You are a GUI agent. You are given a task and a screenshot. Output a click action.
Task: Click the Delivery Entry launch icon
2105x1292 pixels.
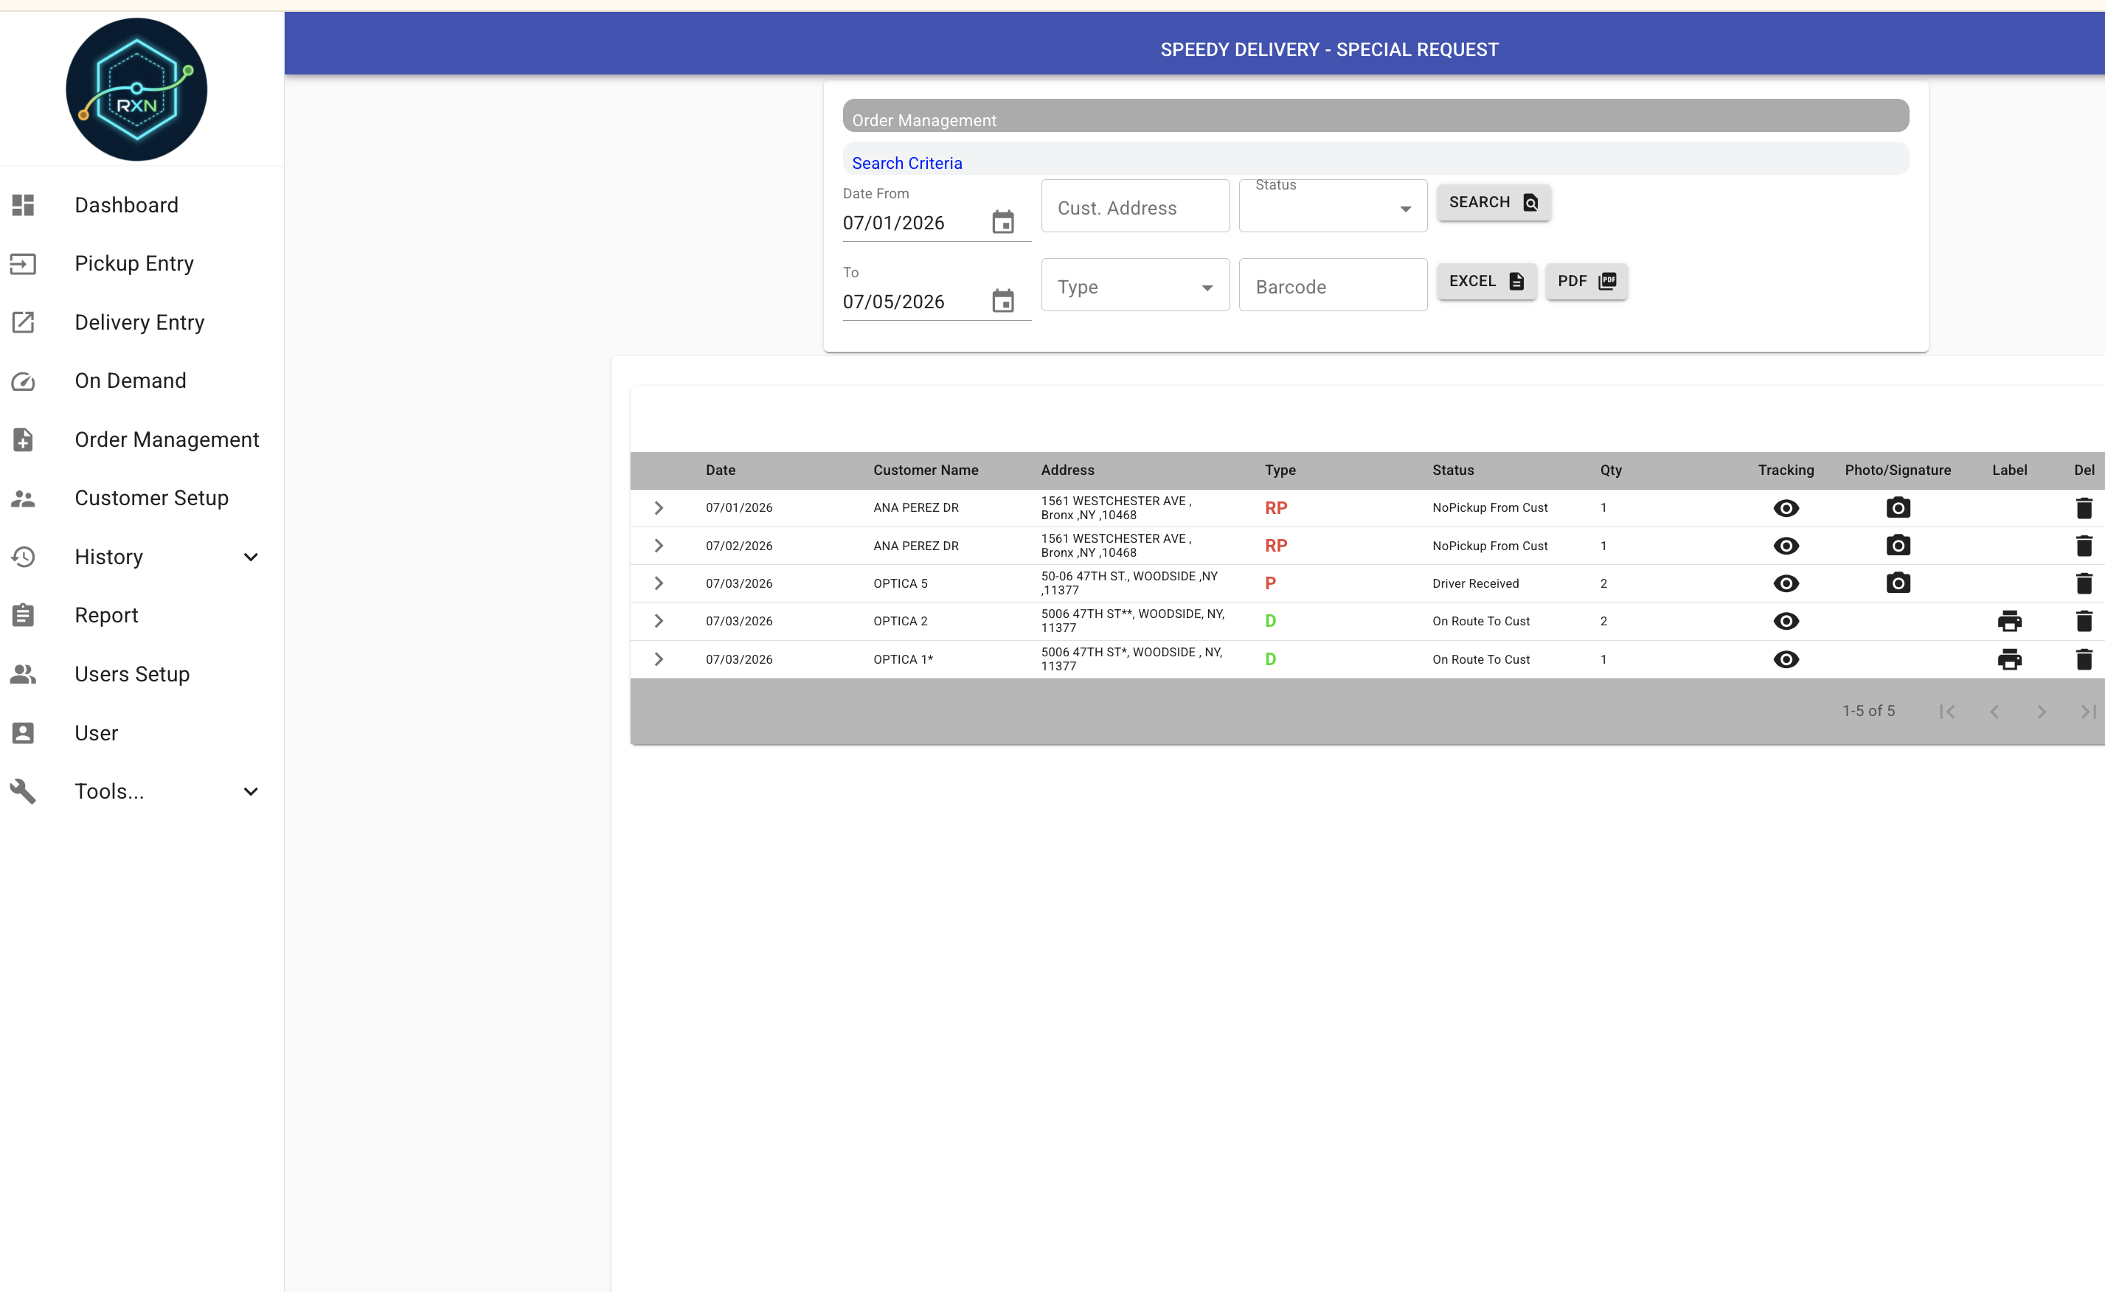click(x=23, y=322)
